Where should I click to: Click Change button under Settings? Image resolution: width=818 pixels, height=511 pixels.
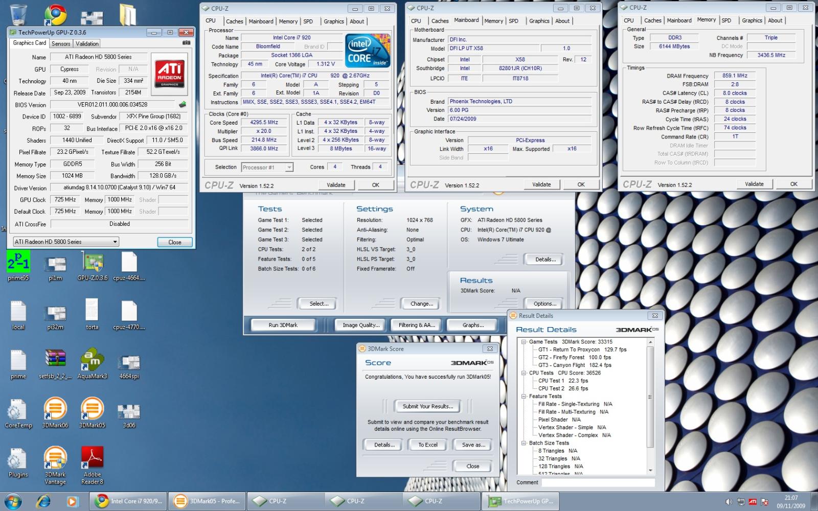(x=422, y=304)
